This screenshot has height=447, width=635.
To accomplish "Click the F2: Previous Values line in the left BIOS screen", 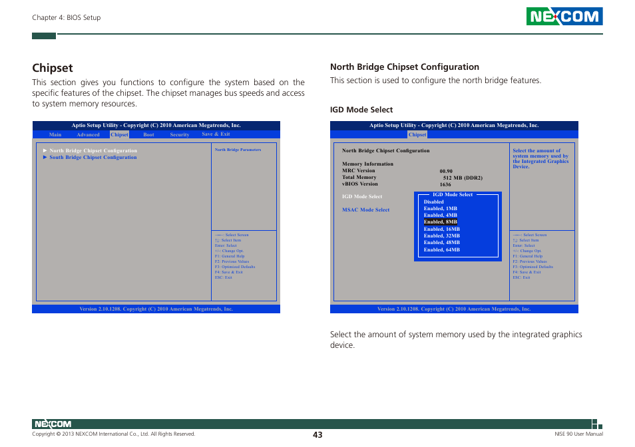I will pos(232,261).
